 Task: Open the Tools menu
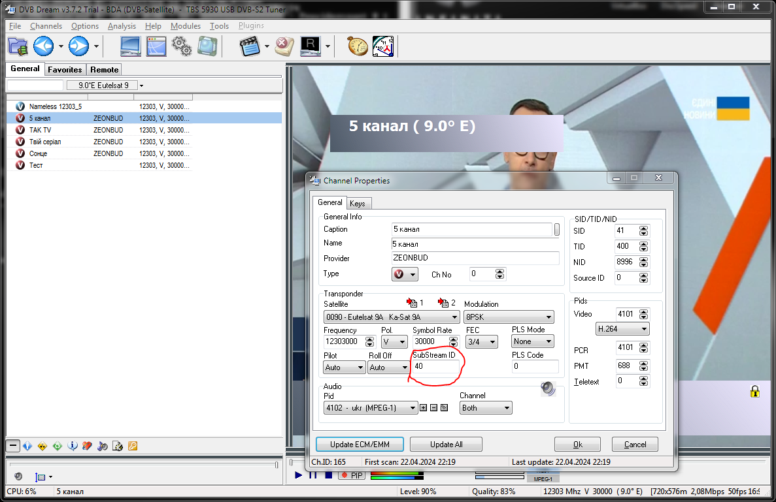click(219, 25)
